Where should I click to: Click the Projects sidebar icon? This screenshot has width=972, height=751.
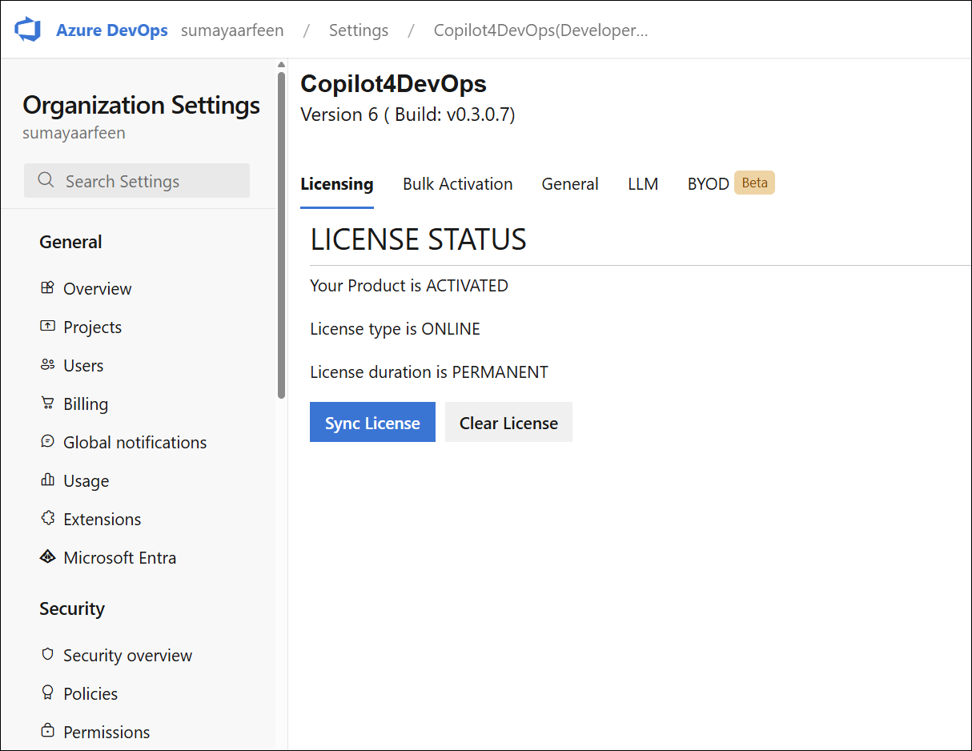click(47, 326)
